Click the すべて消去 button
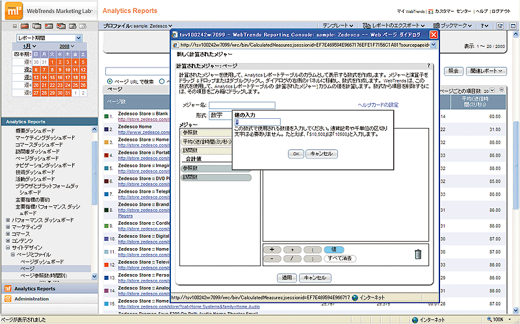The height and width of the screenshot is (324, 520). (x=340, y=258)
